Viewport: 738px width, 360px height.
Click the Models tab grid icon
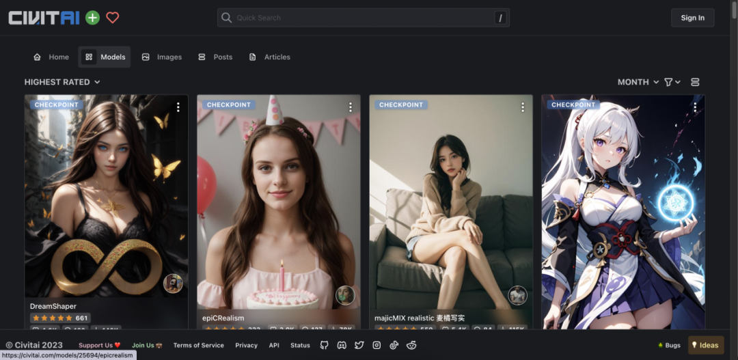89,57
